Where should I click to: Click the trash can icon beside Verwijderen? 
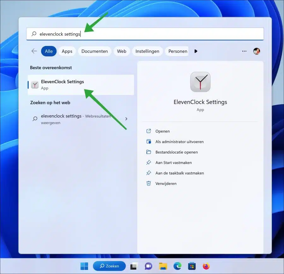[149, 183]
